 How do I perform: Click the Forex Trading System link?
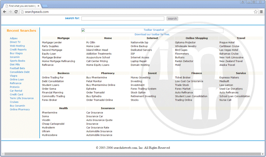pos(144,89)
